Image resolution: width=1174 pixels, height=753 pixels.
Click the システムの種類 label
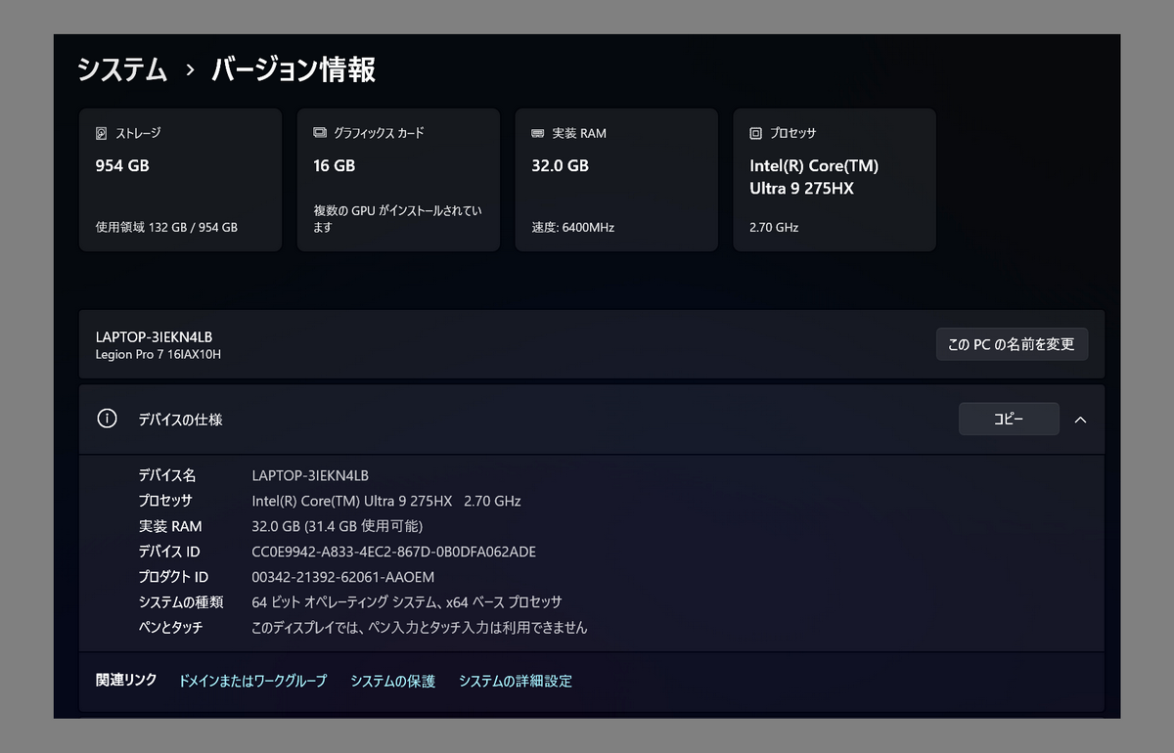pos(181,602)
